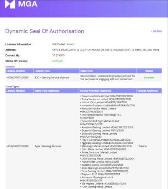Select the page title Dynamic Seal Of Authorisation
168x189 pixels.
pyautogui.click(x=44, y=31)
